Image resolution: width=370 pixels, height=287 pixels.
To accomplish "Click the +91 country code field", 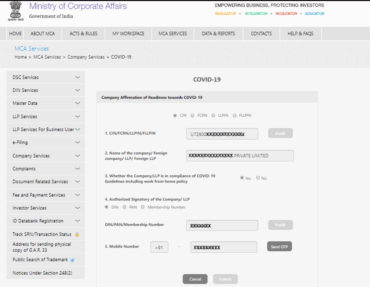I will pos(159,247).
